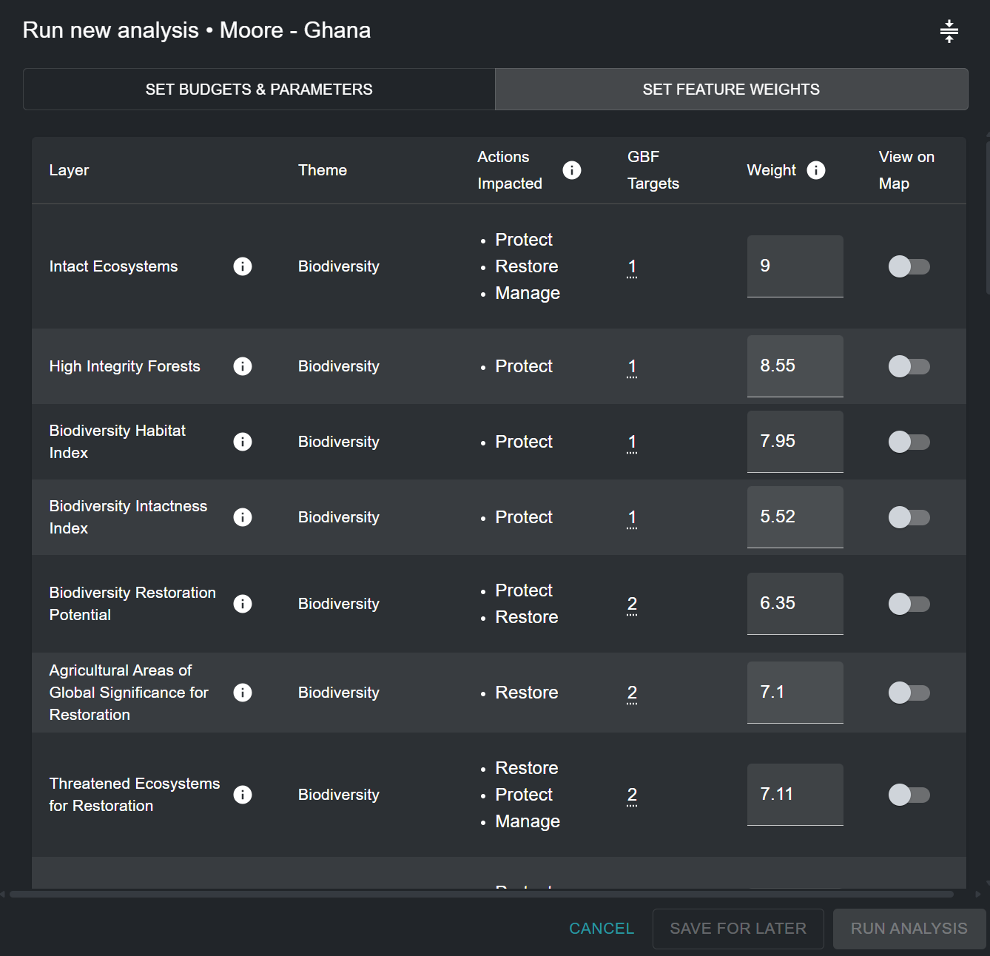Show info for Threatened Ecosystems for Restoration
The height and width of the screenshot is (956, 990).
coord(243,795)
